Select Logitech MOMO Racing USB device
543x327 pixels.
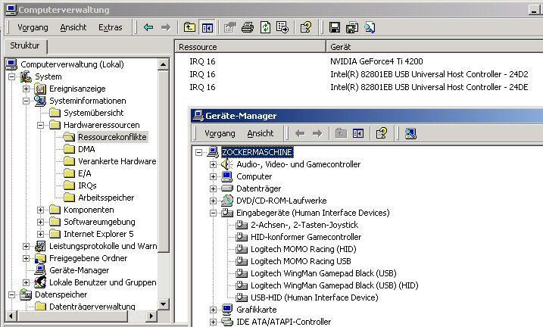tap(301, 261)
